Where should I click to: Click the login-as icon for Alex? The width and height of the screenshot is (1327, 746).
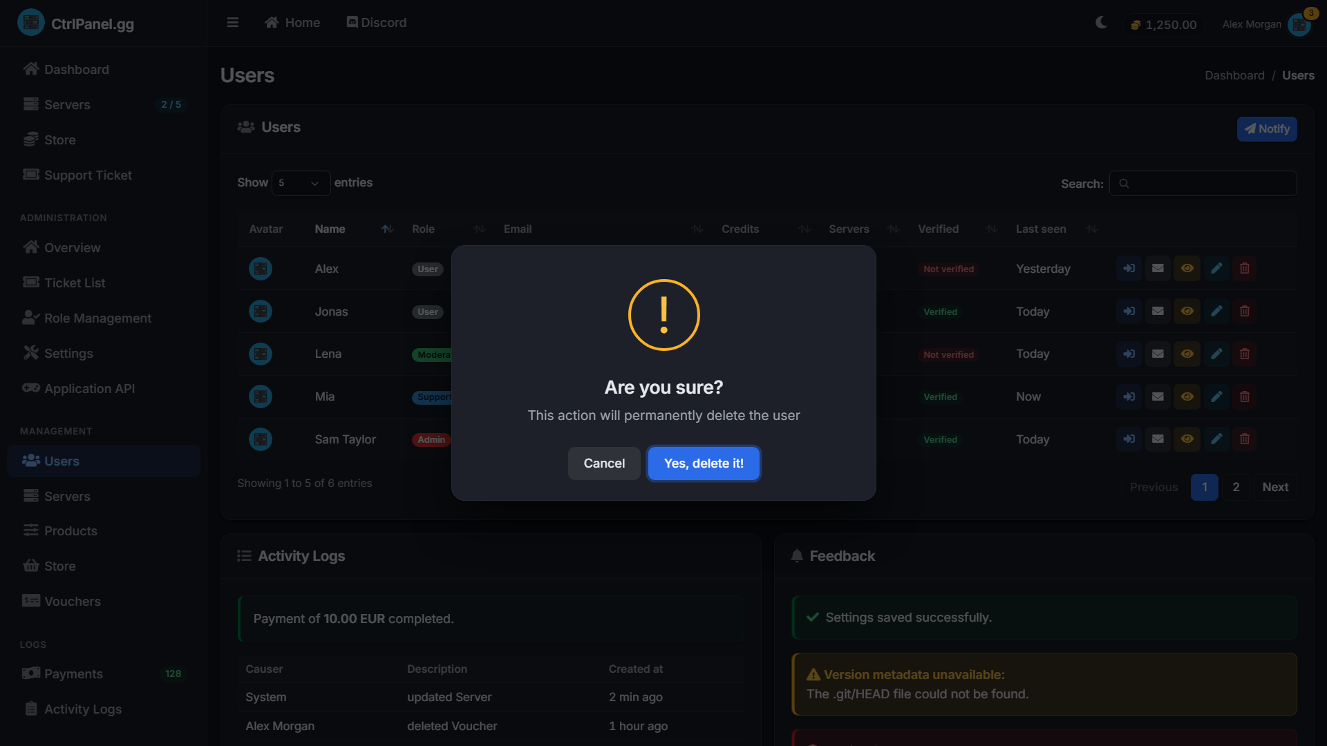point(1129,269)
